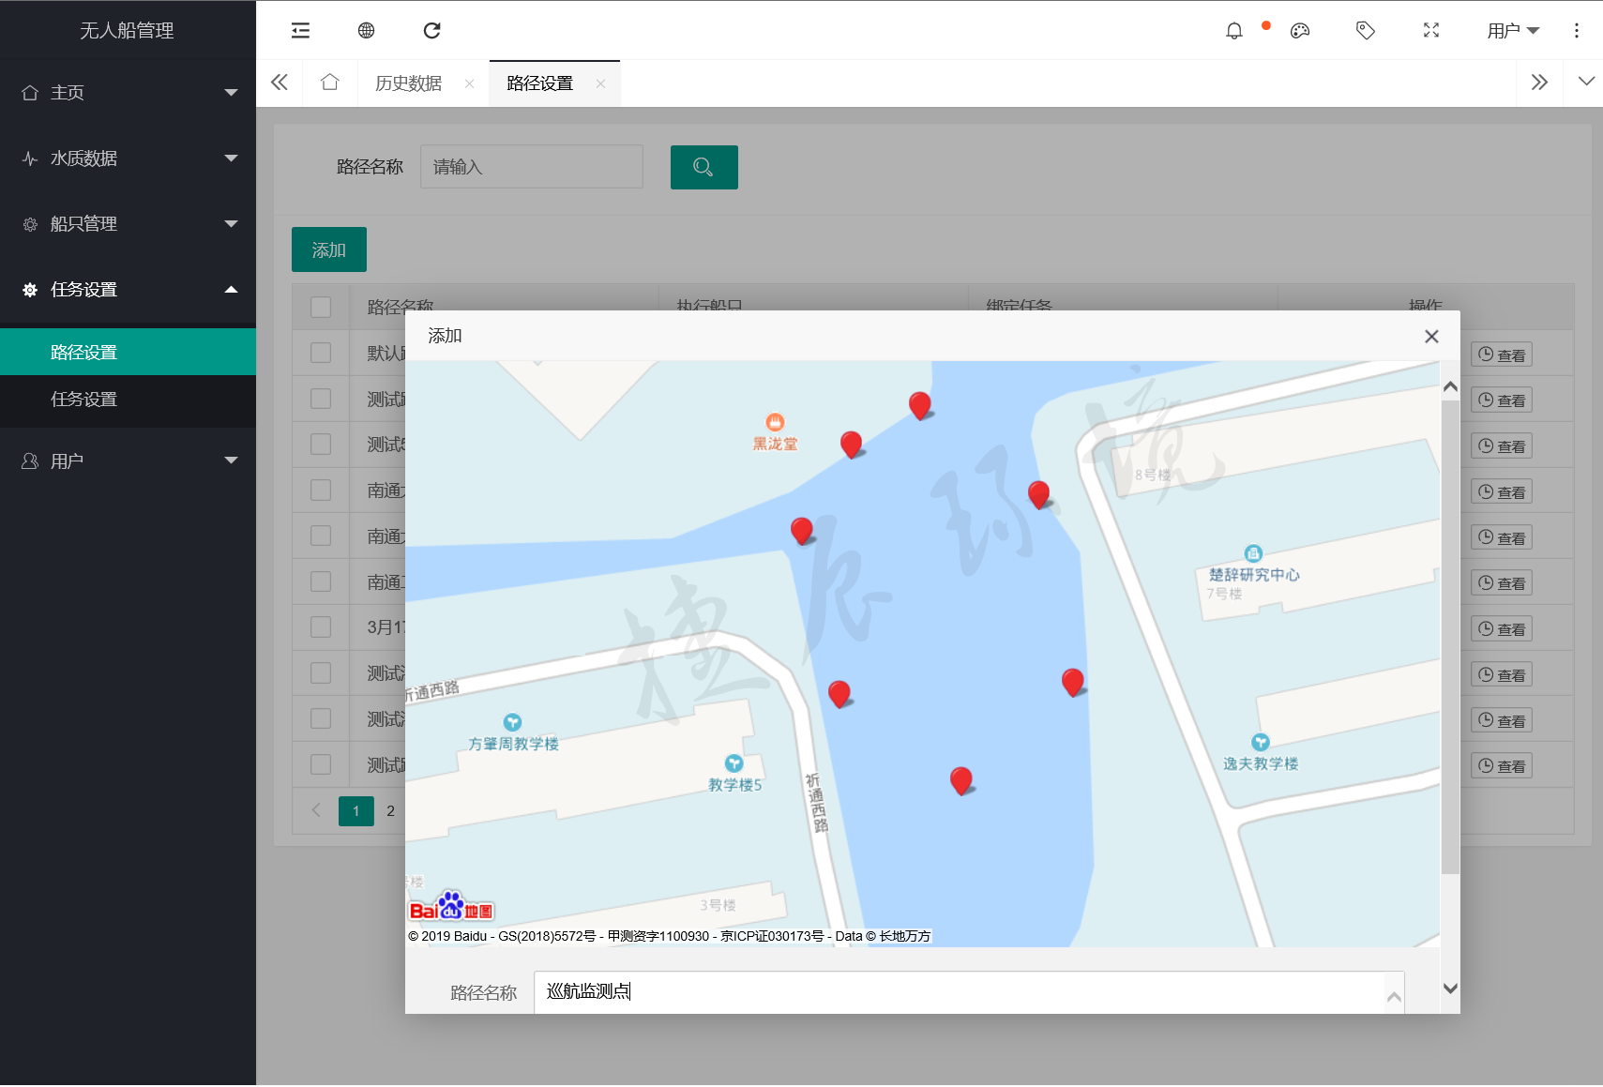
Task: Open the 用户 account dropdown
Action: coord(1512,31)
